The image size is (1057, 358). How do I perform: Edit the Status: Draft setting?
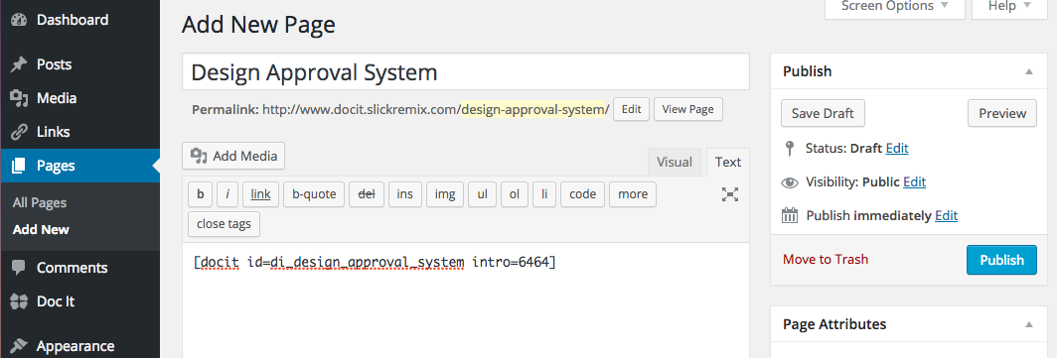tap(896, 148)
